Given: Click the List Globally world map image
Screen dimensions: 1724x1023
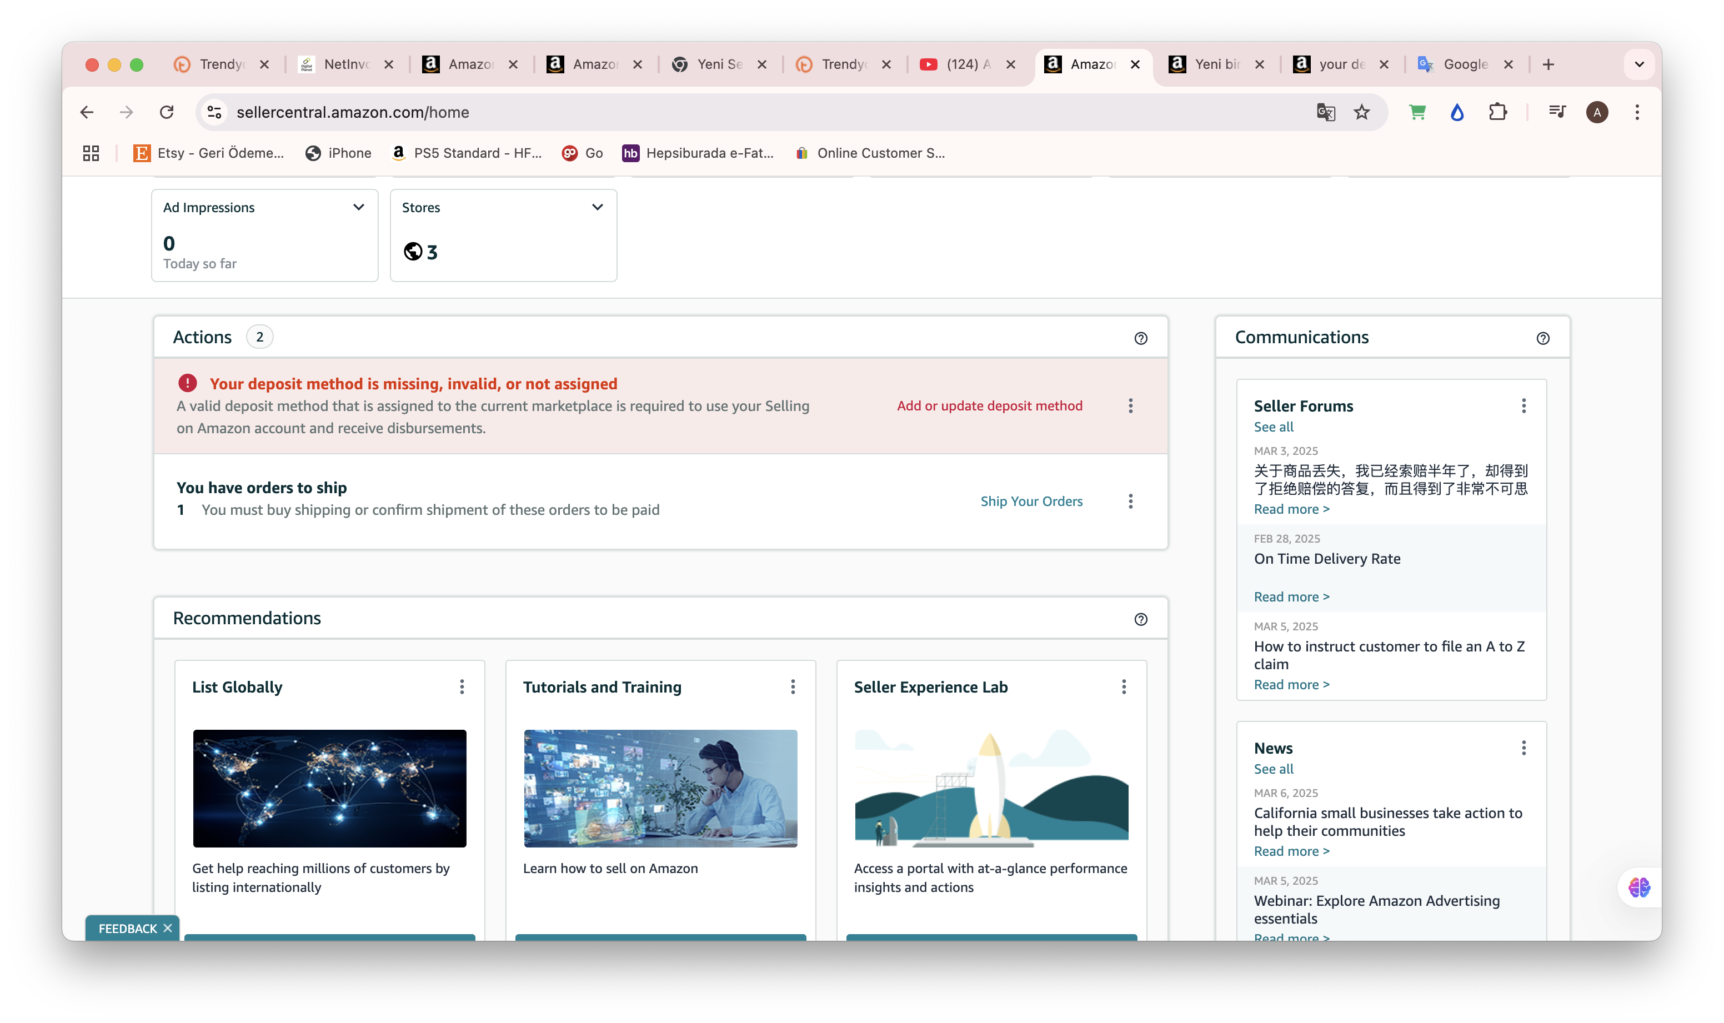Looking at the screenshot, I should click(329, 789).
